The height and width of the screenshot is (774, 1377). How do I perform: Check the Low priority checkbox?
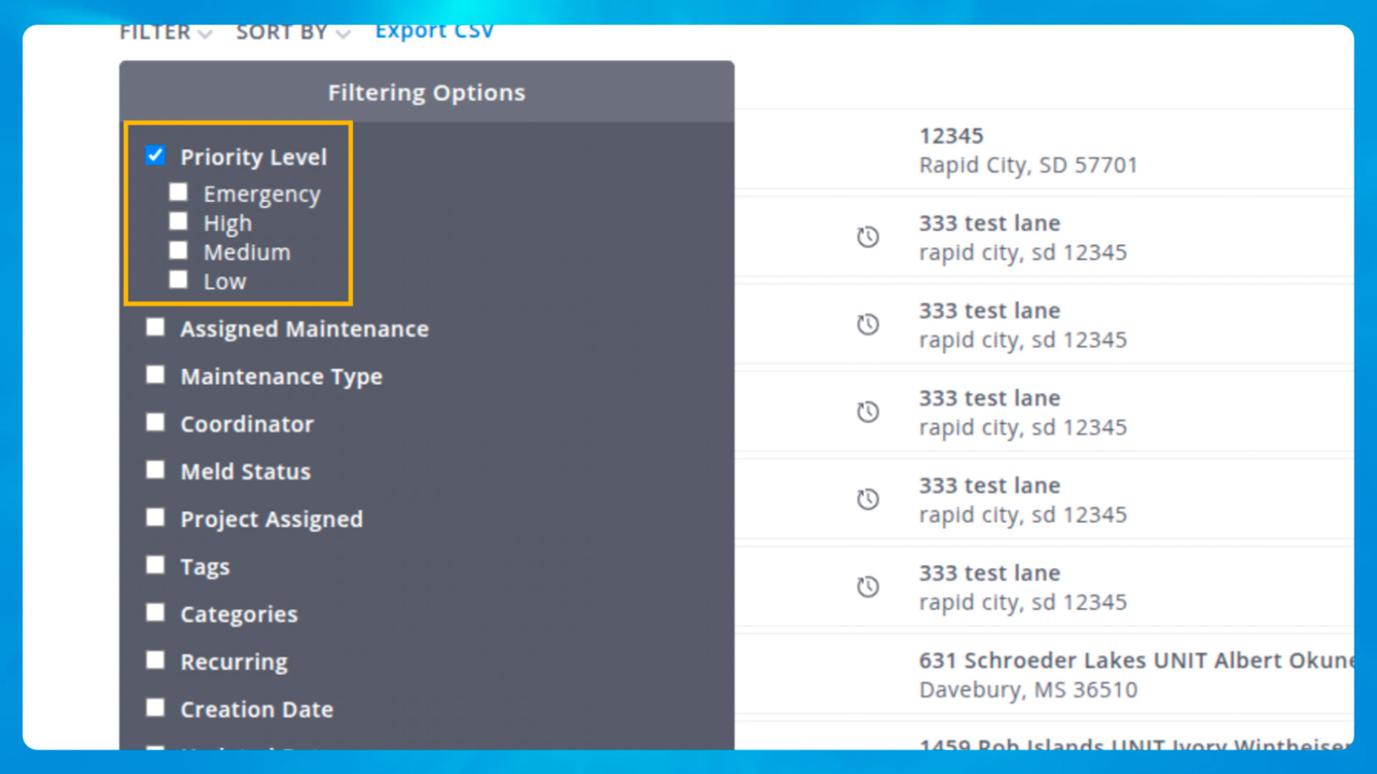178,279
